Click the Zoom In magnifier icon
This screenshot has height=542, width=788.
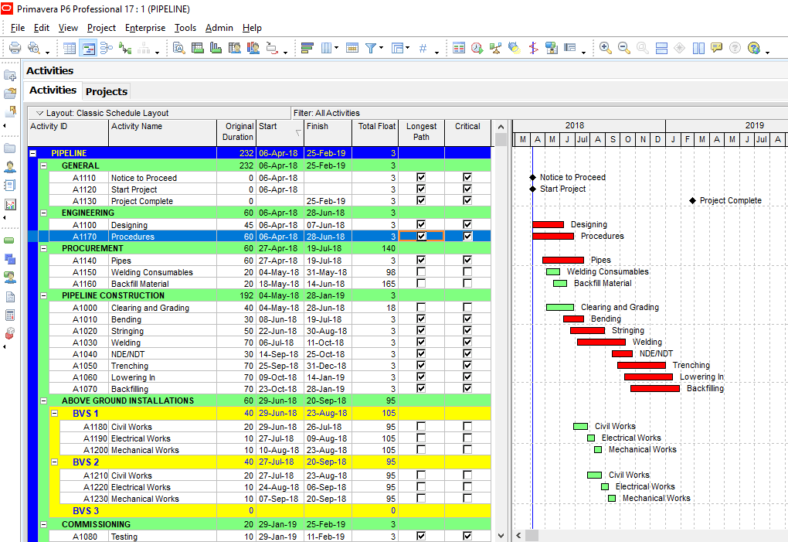(x=606, y=48)
